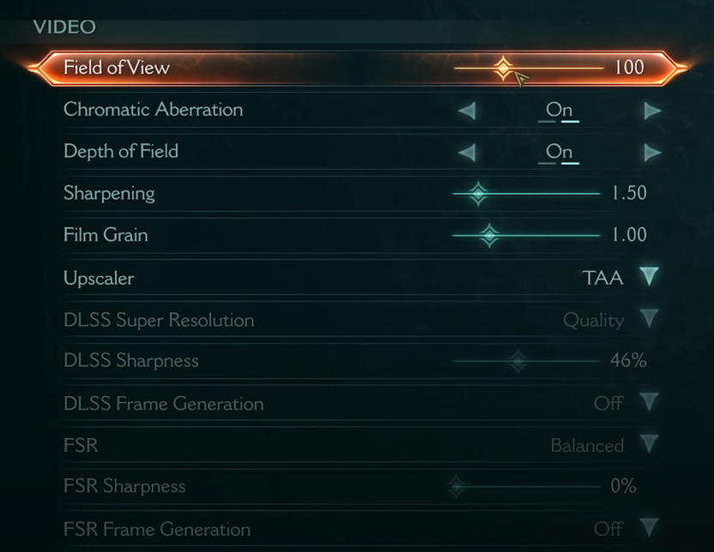The height and width of the screenshot is (552, 714).
Task: Click left arrow for Depth of Field
Action: 467,153
